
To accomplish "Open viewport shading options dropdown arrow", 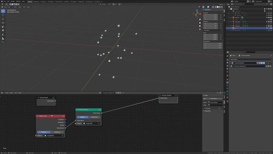I will (x=224, y=7).
